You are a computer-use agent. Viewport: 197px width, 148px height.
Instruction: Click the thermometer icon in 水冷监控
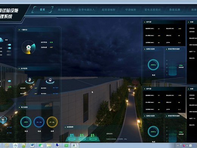pos(30,80)
